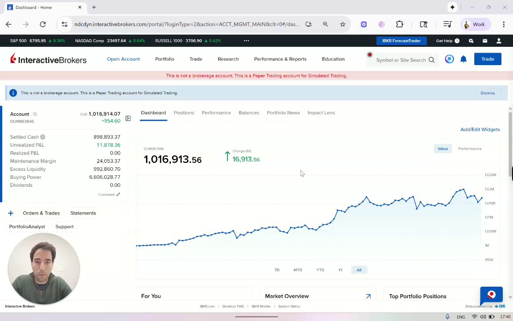Open the Trade navigation menu
The image size is (513, 321).
(196, 59)
